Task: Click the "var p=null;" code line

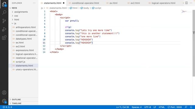Action: point(72,21)
